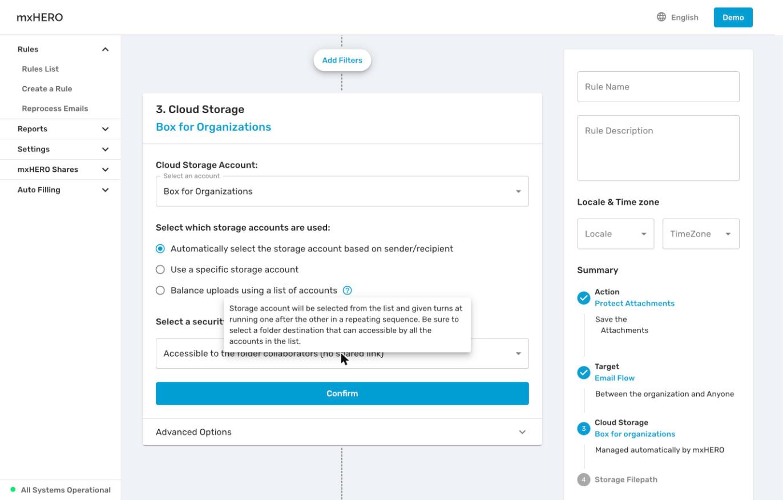Click the Cloud Storage step 3 badge

[x=583, y=429]
